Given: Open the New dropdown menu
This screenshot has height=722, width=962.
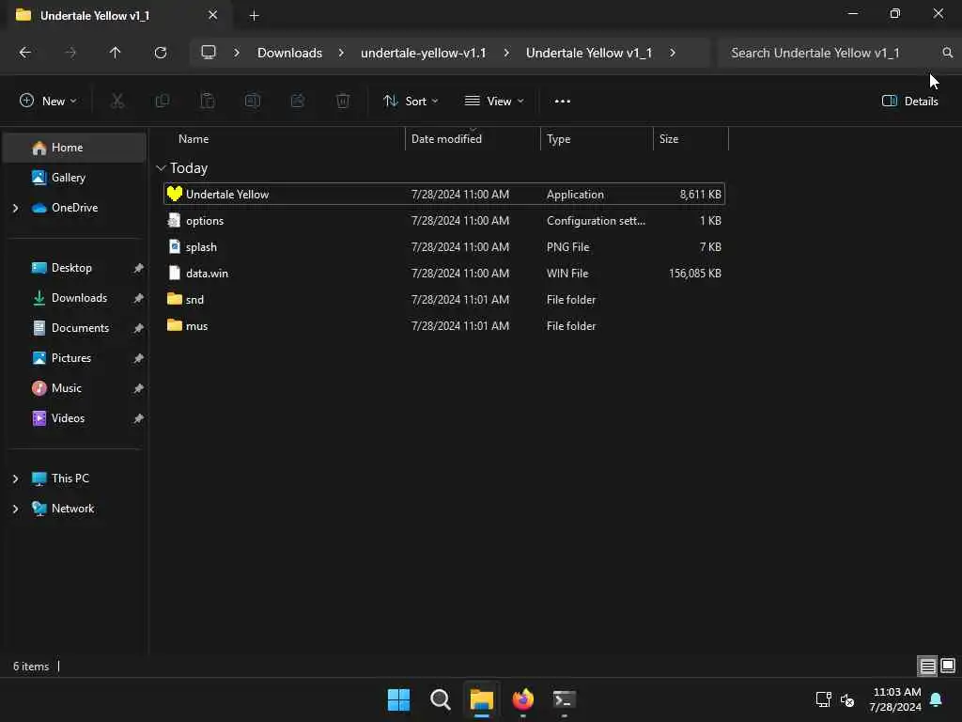Looking at the screenshot, I should (48, 102).
